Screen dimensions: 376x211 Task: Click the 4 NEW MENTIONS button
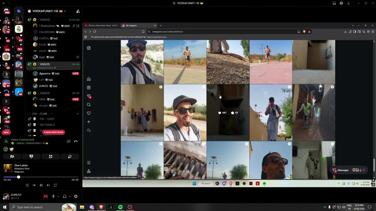pos(53,132)
